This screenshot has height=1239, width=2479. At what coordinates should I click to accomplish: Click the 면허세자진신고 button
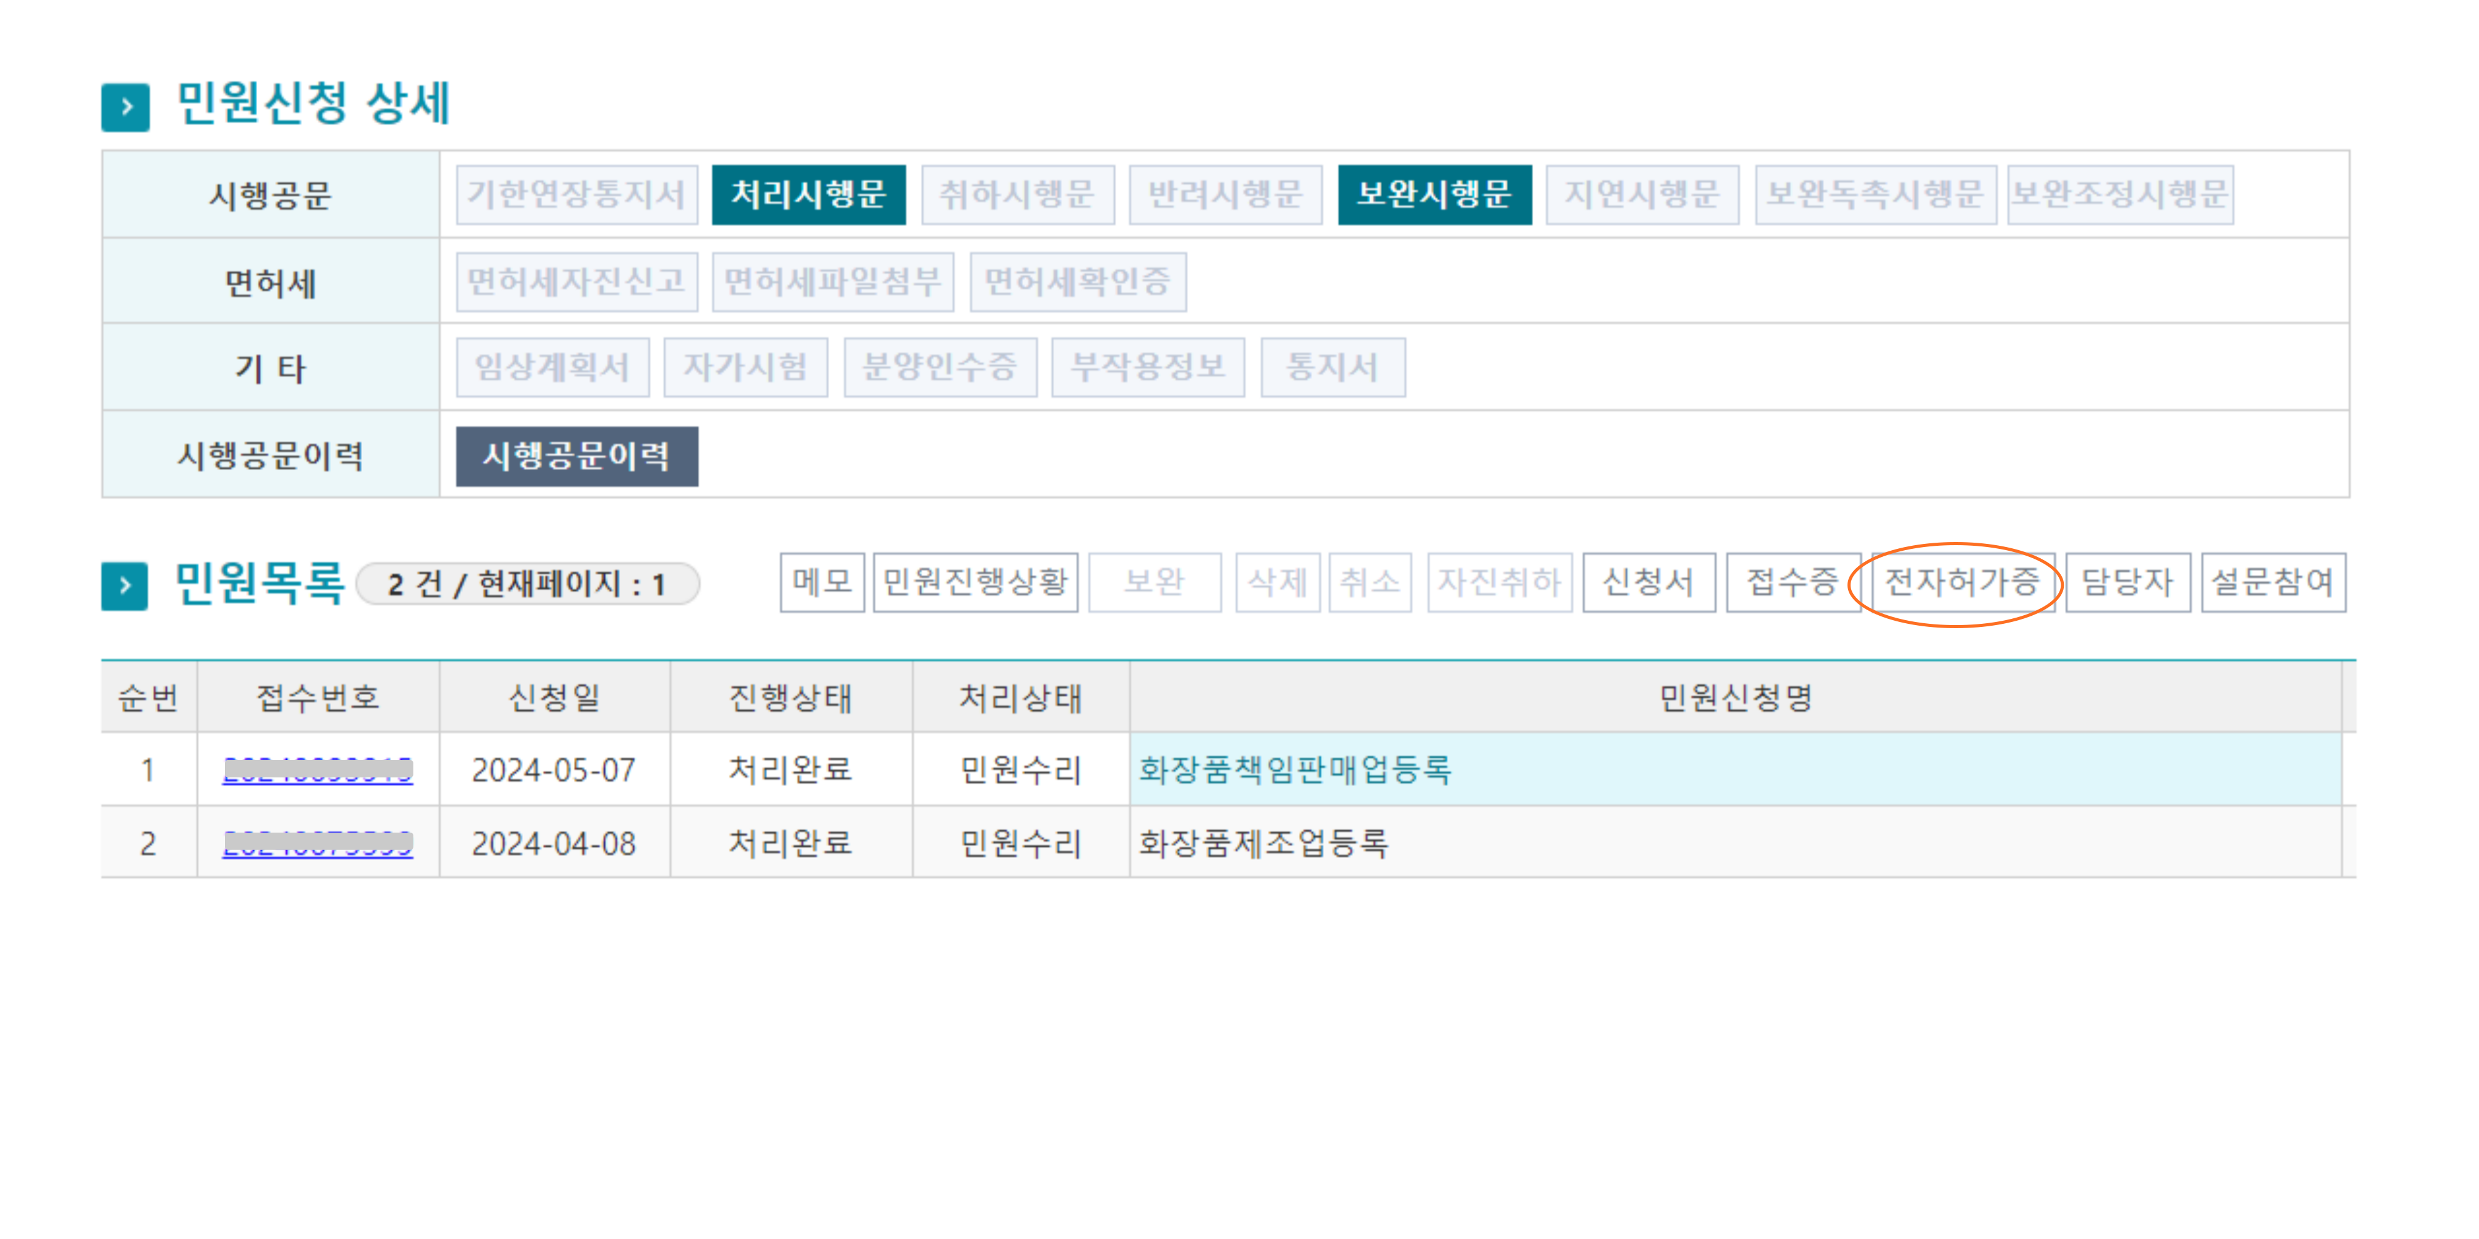(x=576, y=282)
